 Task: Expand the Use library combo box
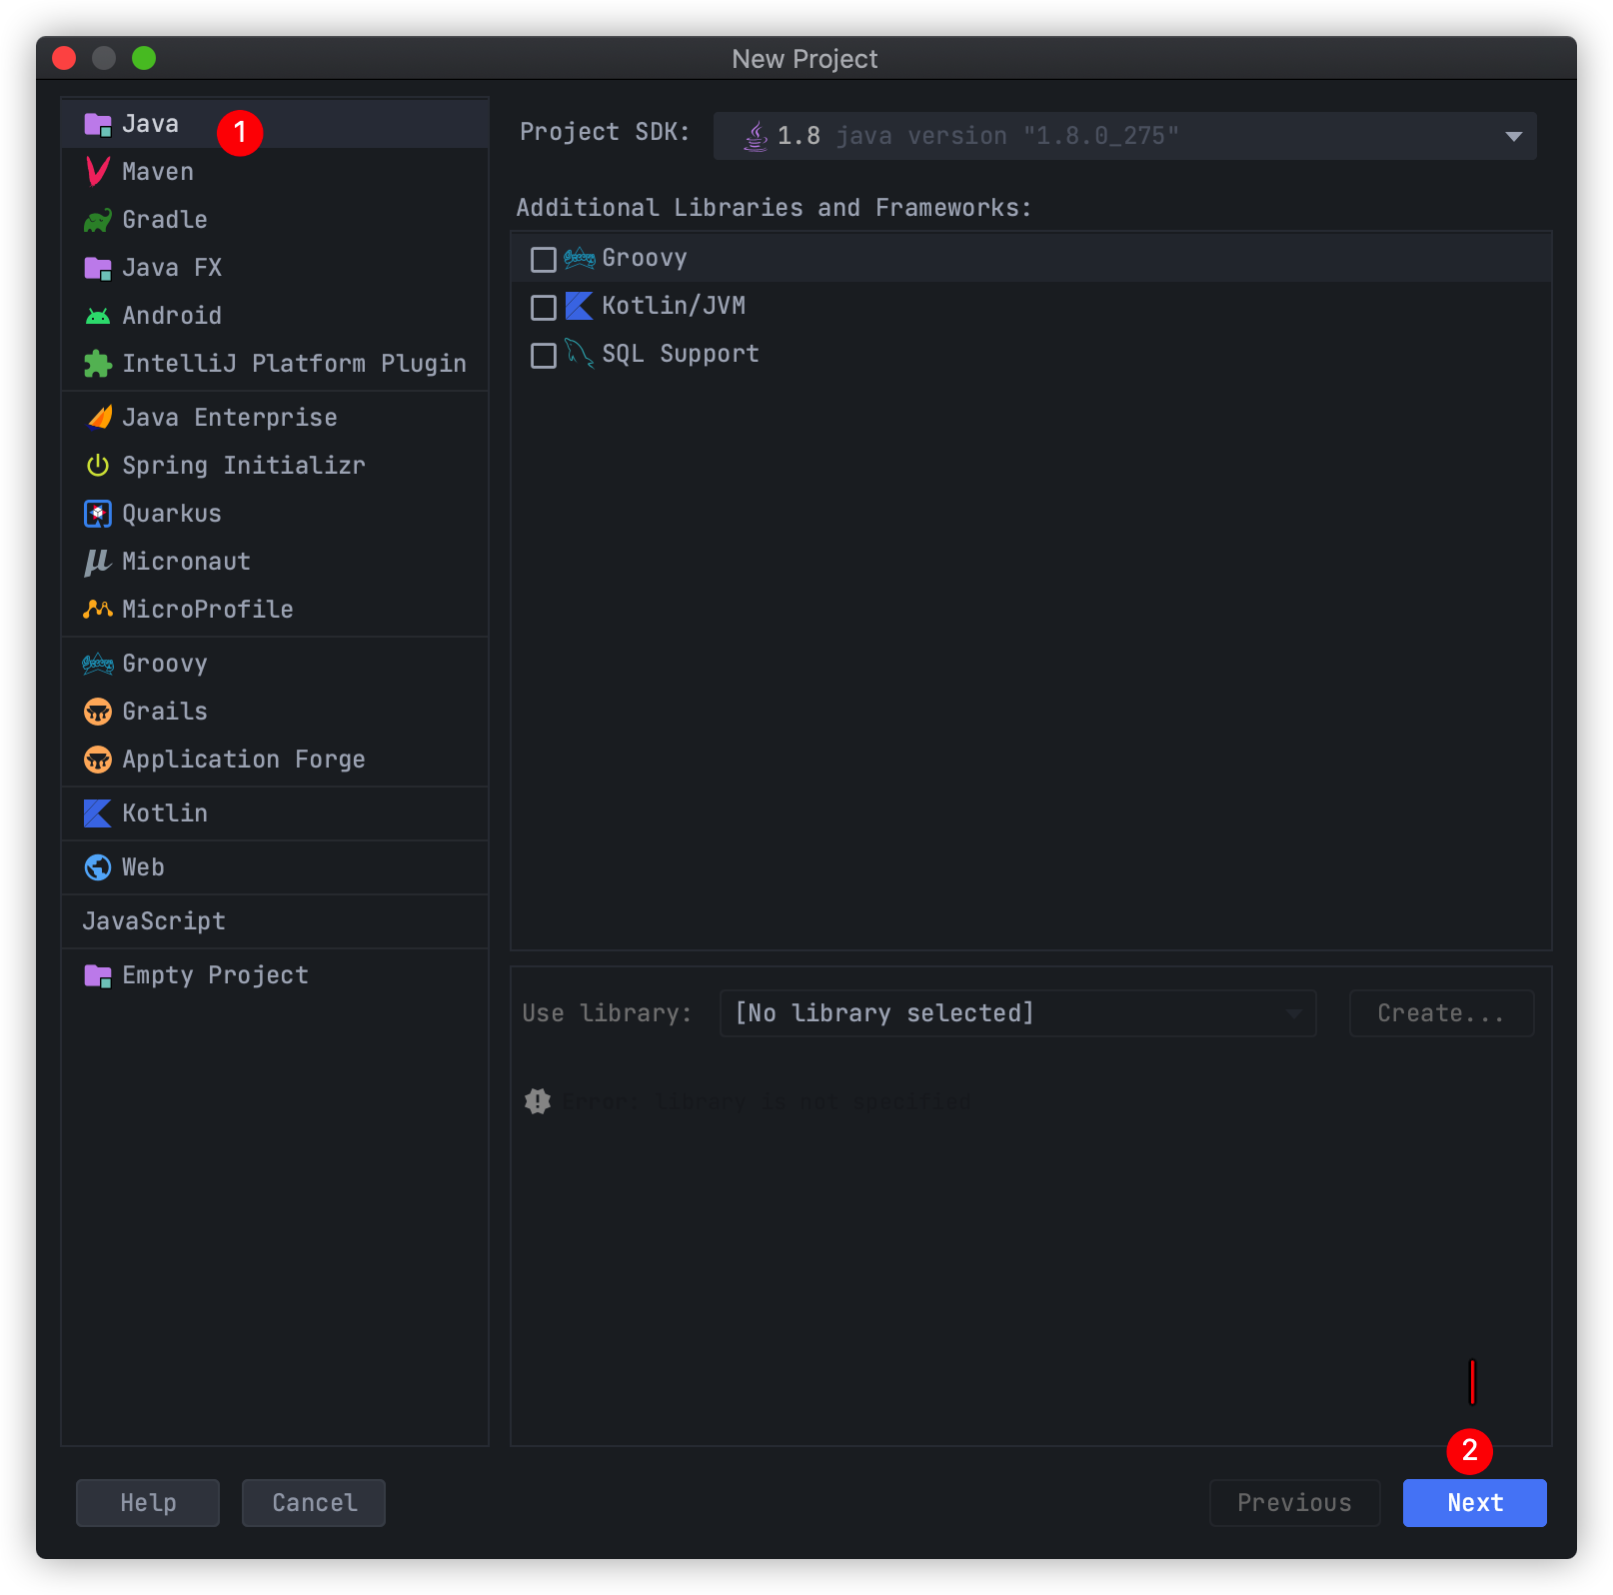tap(1016, 1013)
